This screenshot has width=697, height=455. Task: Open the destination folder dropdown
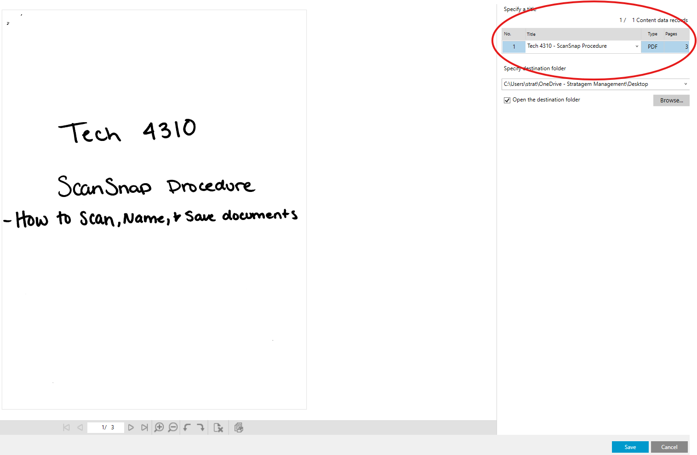tap(686, 84)
